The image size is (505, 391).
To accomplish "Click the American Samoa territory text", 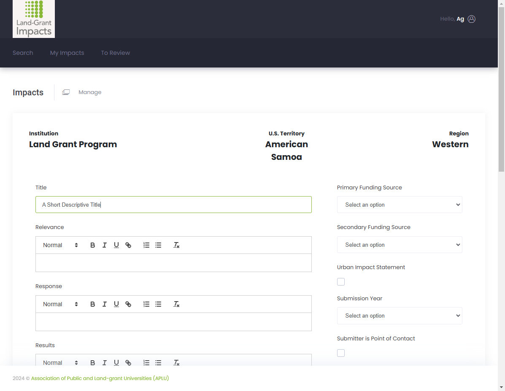I will click(x=286, y=151).
